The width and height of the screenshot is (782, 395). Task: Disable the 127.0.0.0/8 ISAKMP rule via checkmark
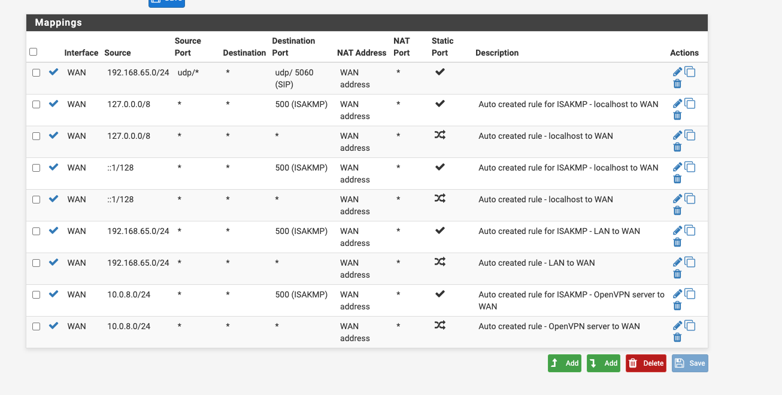[x=53, y=104]
